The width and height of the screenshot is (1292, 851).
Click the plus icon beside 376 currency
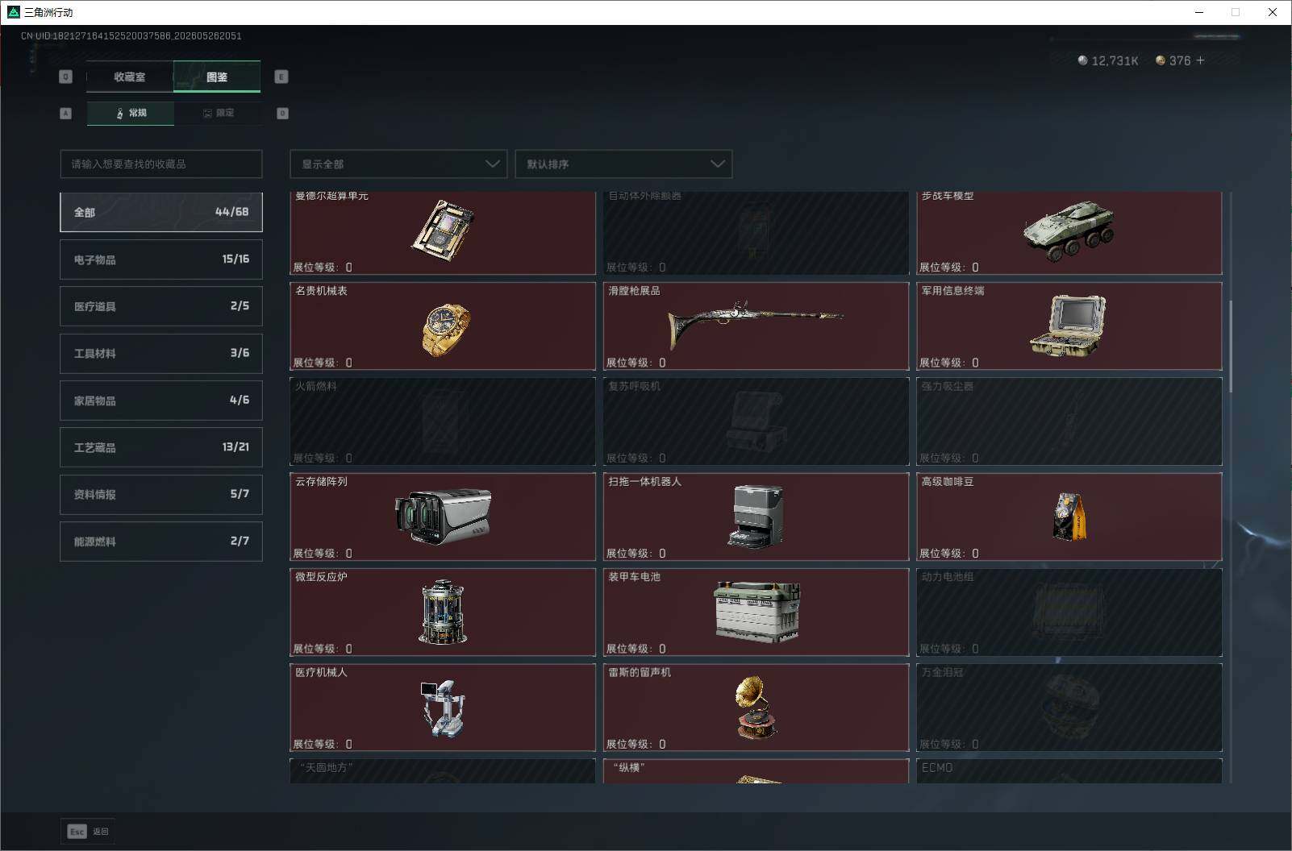click(x=1200, y=60)
